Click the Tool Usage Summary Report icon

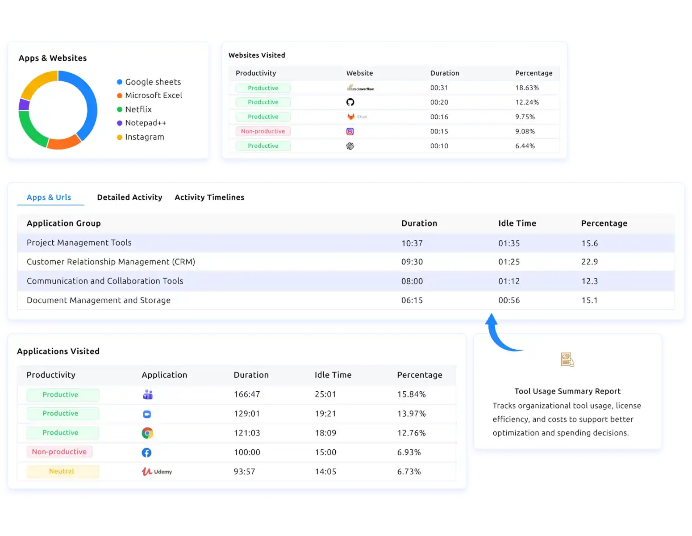tap(567, 359)
